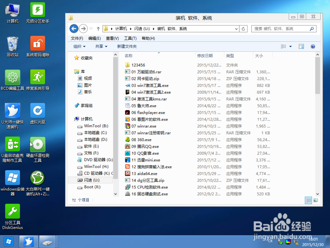Image resolution: width=330 pixels, height=248 pixels.
Task: Expand the 组织 dropdown menu
Action: coord(79,46)
